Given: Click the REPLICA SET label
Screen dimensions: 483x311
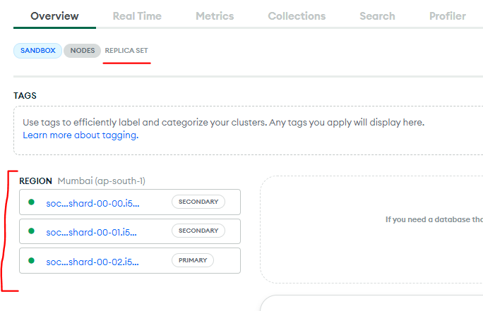Looking at the screenshot, I should (126, 51).
